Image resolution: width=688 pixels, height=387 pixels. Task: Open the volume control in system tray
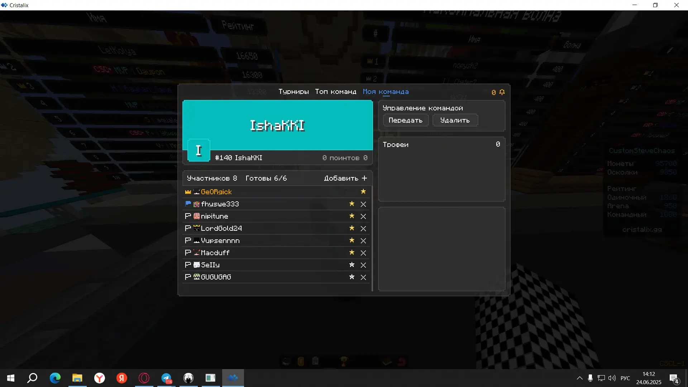[x=612, y=378]
